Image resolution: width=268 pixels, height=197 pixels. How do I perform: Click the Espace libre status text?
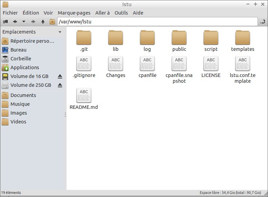tap(230, 193)
